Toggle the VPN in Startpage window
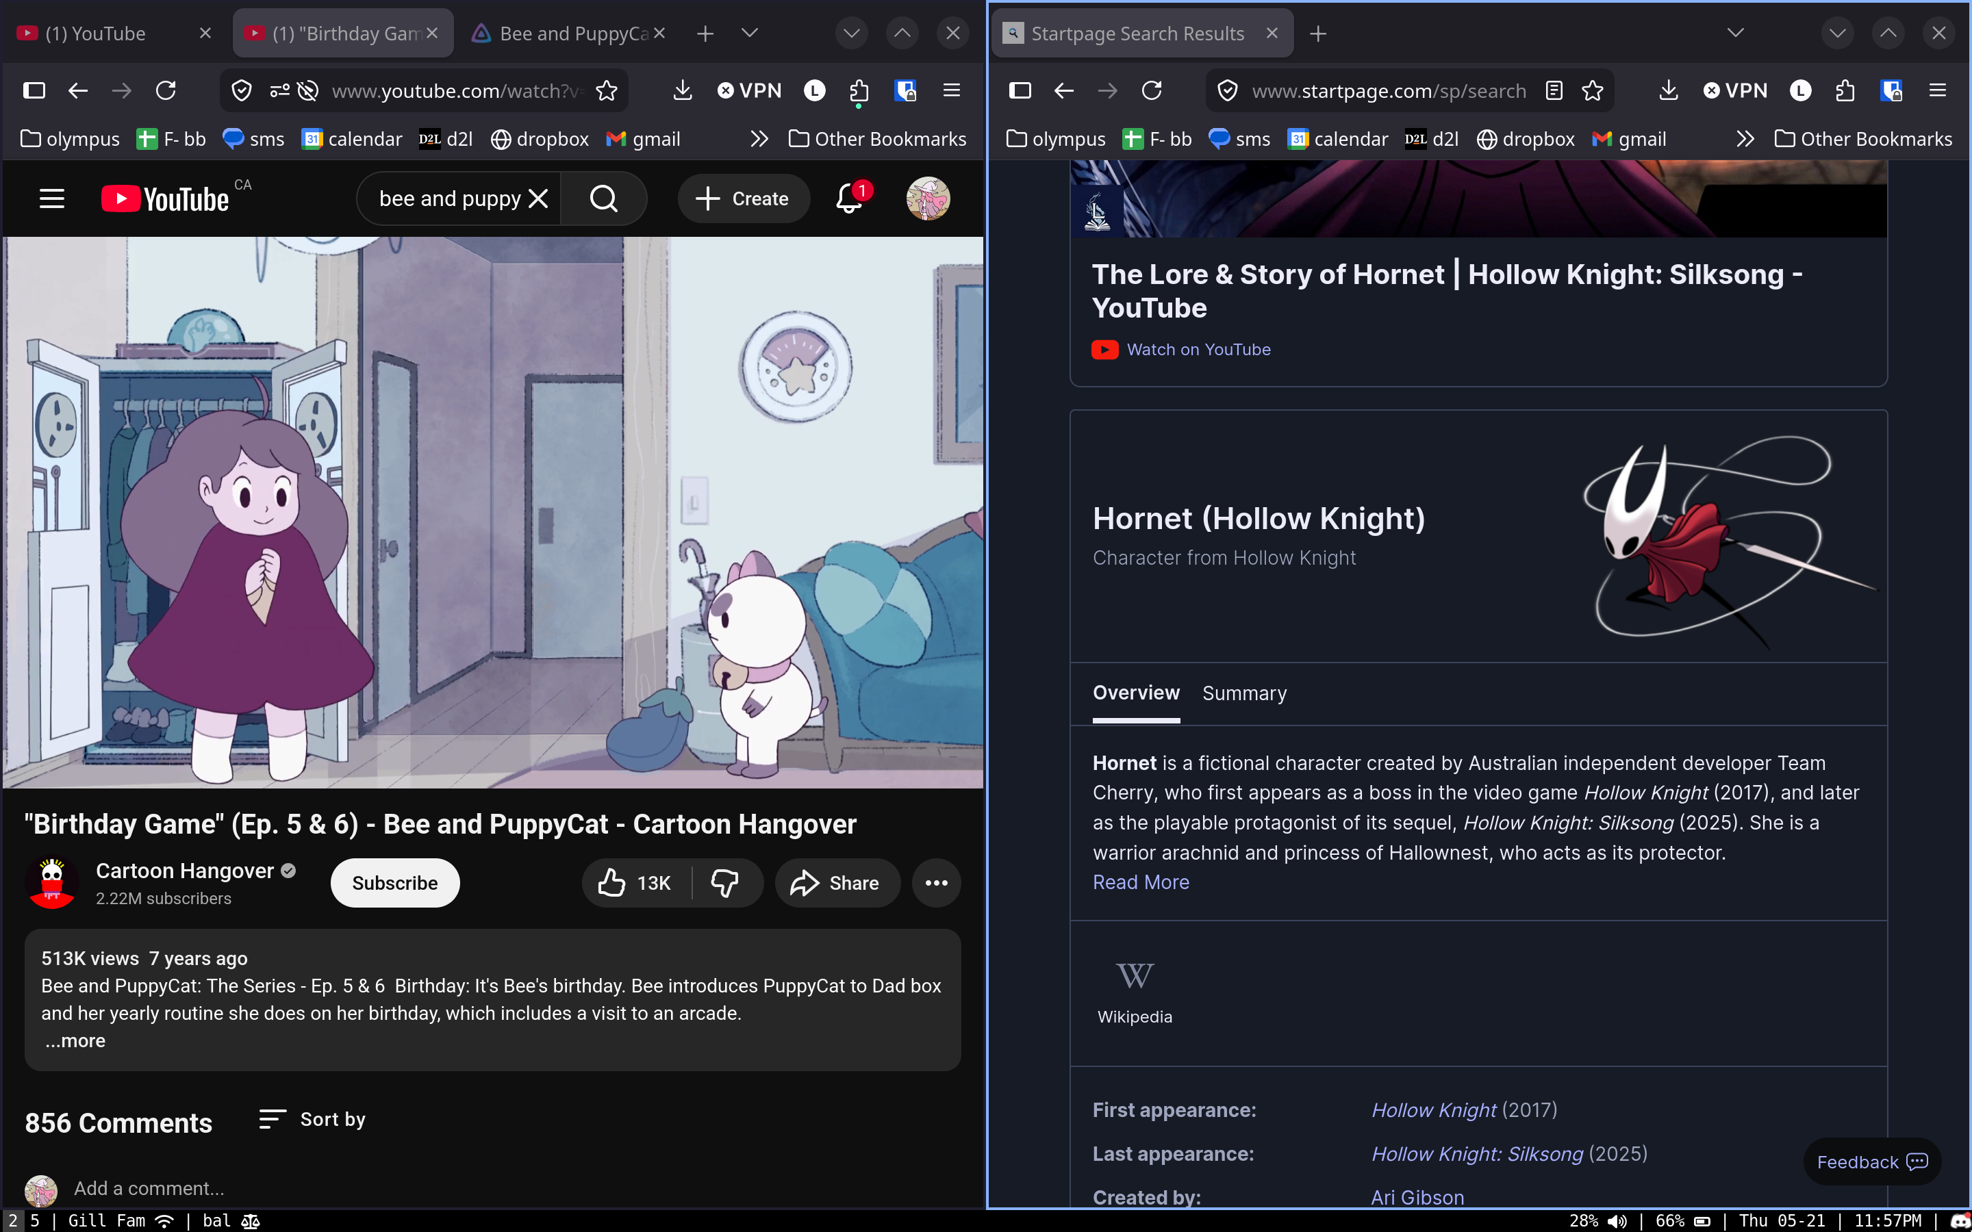Viewport: 1972px width, 1232px height. [1735, 90]
